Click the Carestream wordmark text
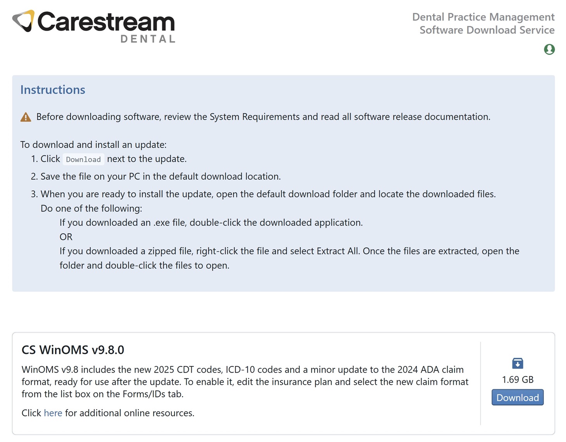This screenshot has height=442, width=566. [106, 22]
